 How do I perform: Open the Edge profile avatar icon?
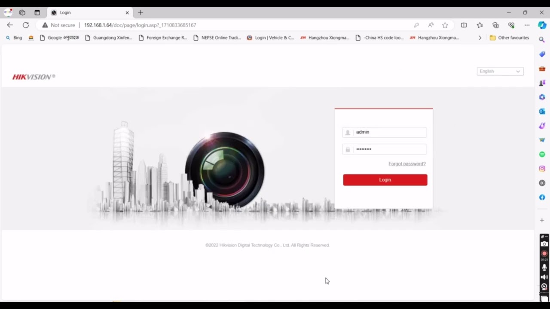8,12
